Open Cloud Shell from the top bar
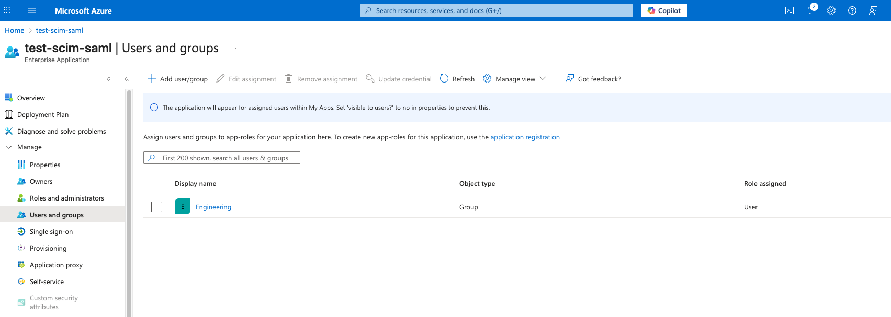Image resolution: width=891 pixels, height=317 pixels. [x=790, y=10]
